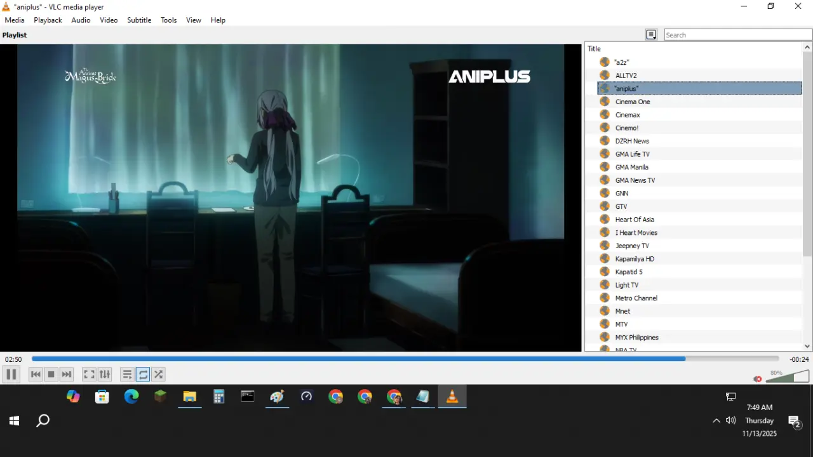Select GMA Manila channel
Screen dimensions: 813x457
(699, 167)
